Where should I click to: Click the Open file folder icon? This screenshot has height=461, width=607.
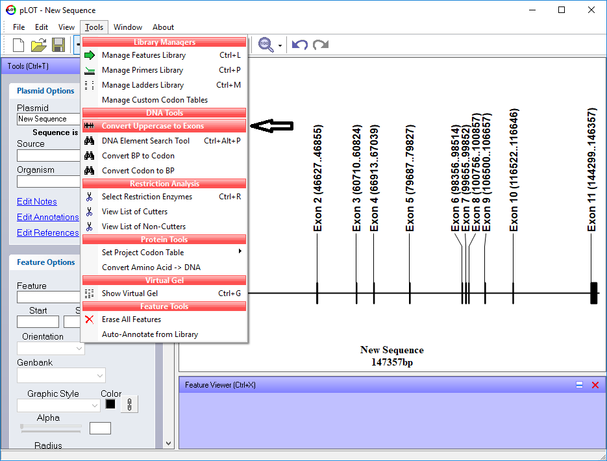point(39,45)
